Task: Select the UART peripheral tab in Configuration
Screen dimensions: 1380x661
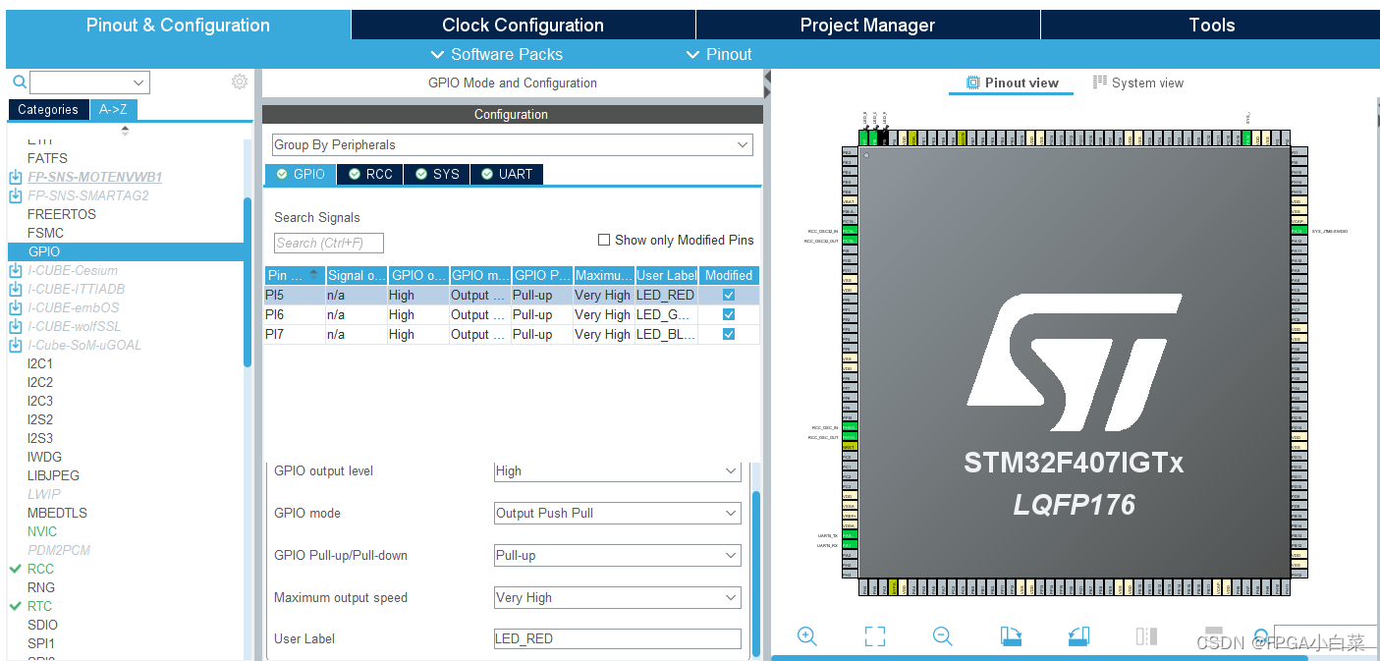Action: tap(506, 174)
